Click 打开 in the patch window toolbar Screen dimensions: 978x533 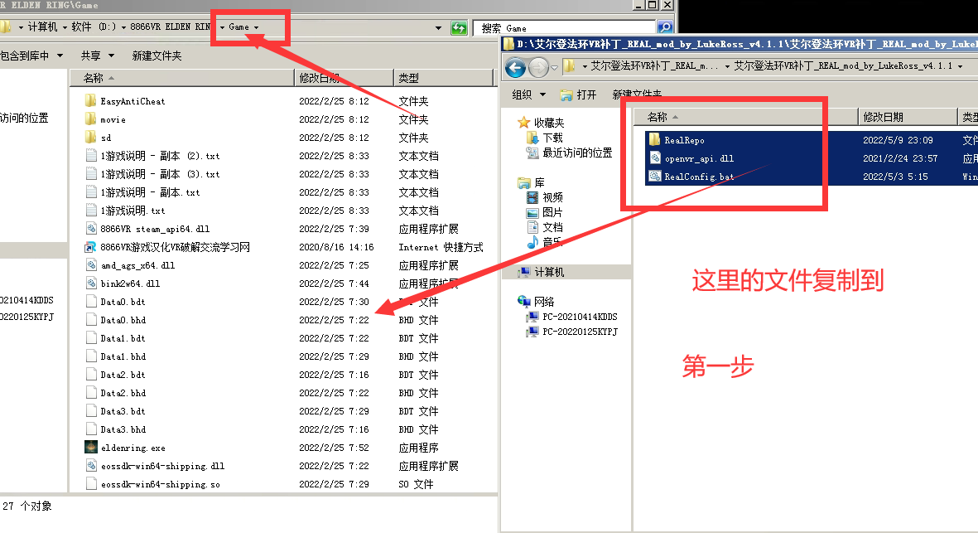click(x=578, y=94)
